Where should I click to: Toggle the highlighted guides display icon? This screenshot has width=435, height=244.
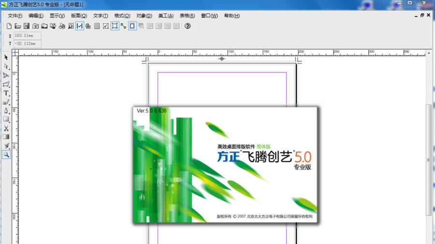[x=80, y=26]
